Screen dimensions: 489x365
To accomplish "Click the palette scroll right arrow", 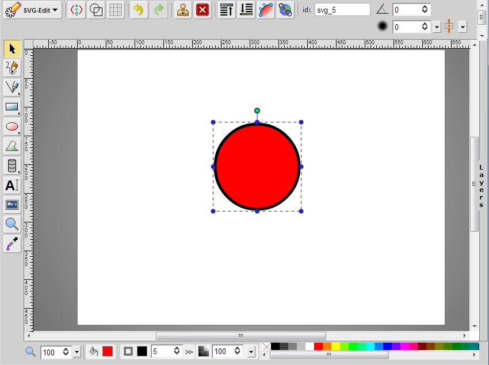I will click(475, 355).
